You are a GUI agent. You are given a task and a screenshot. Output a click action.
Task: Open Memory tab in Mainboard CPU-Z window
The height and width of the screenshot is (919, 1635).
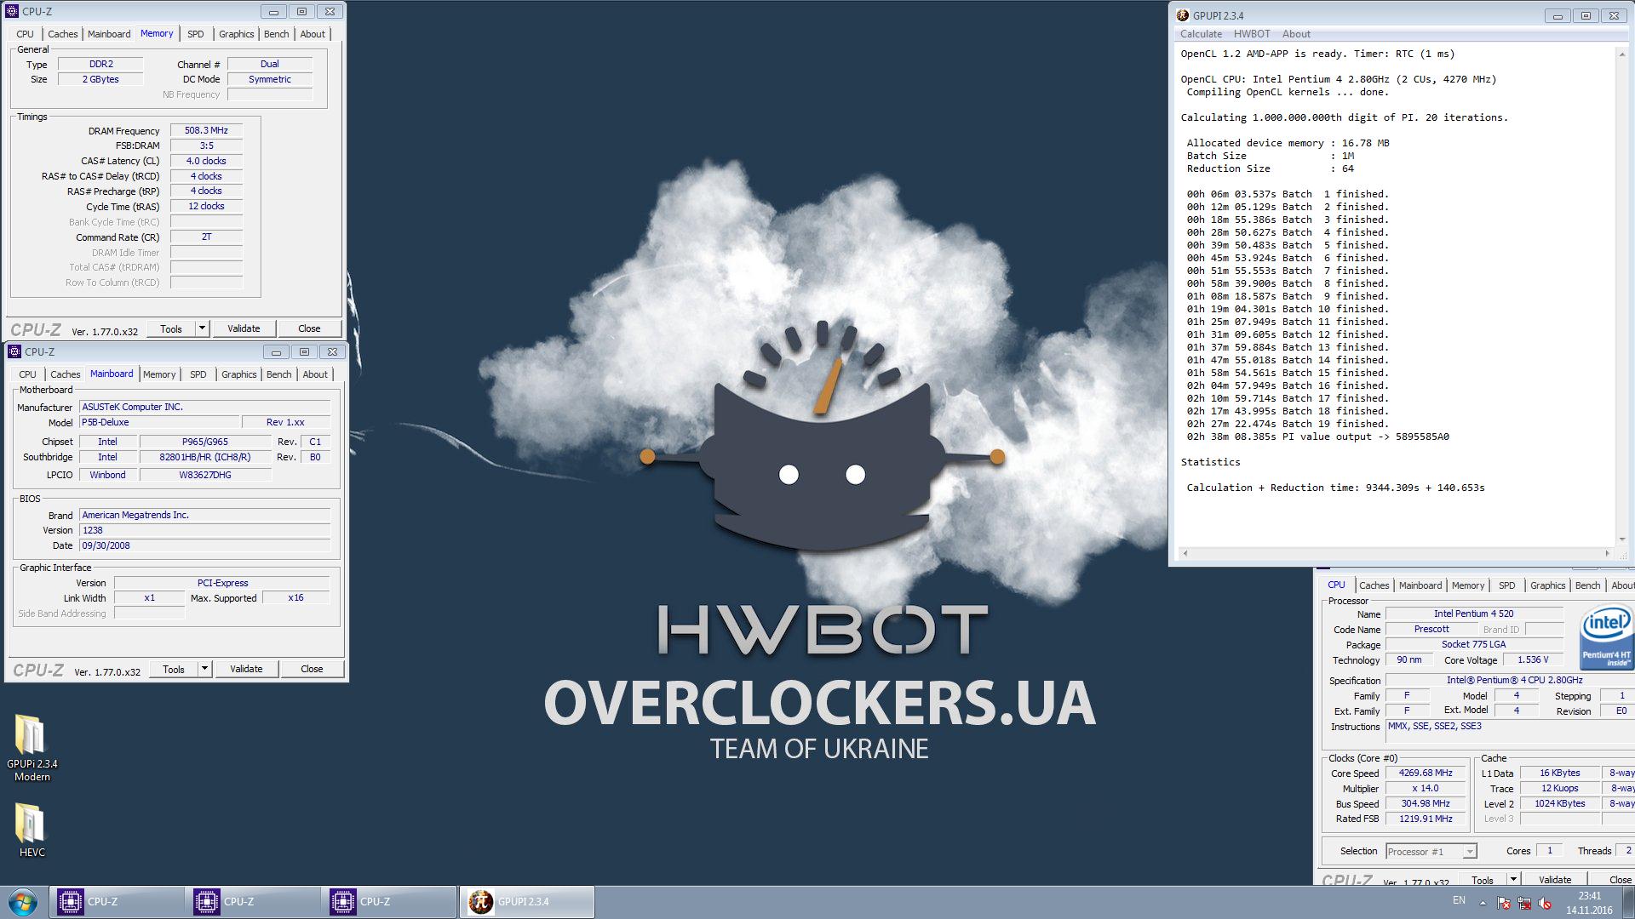pos(159,374)
